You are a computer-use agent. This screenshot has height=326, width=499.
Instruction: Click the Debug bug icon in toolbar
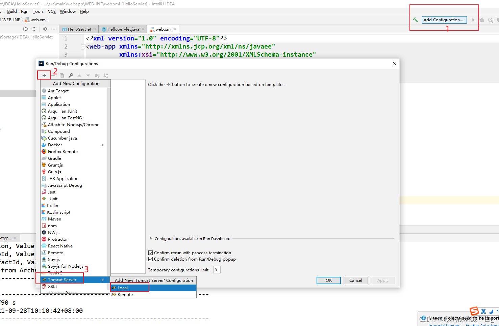pyautogui.click(x=482, y=20)
